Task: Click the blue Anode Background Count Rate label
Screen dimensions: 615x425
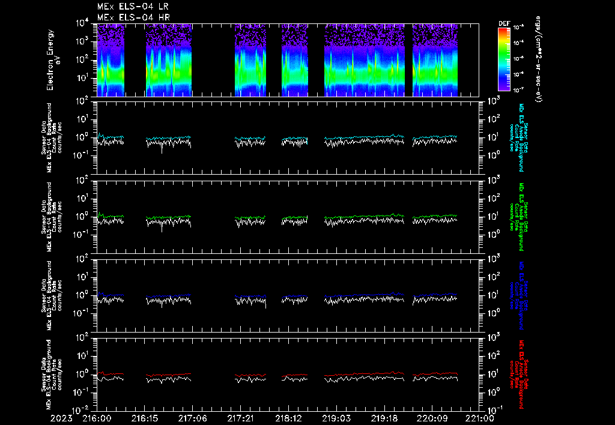Action: [x=518, y=295]
